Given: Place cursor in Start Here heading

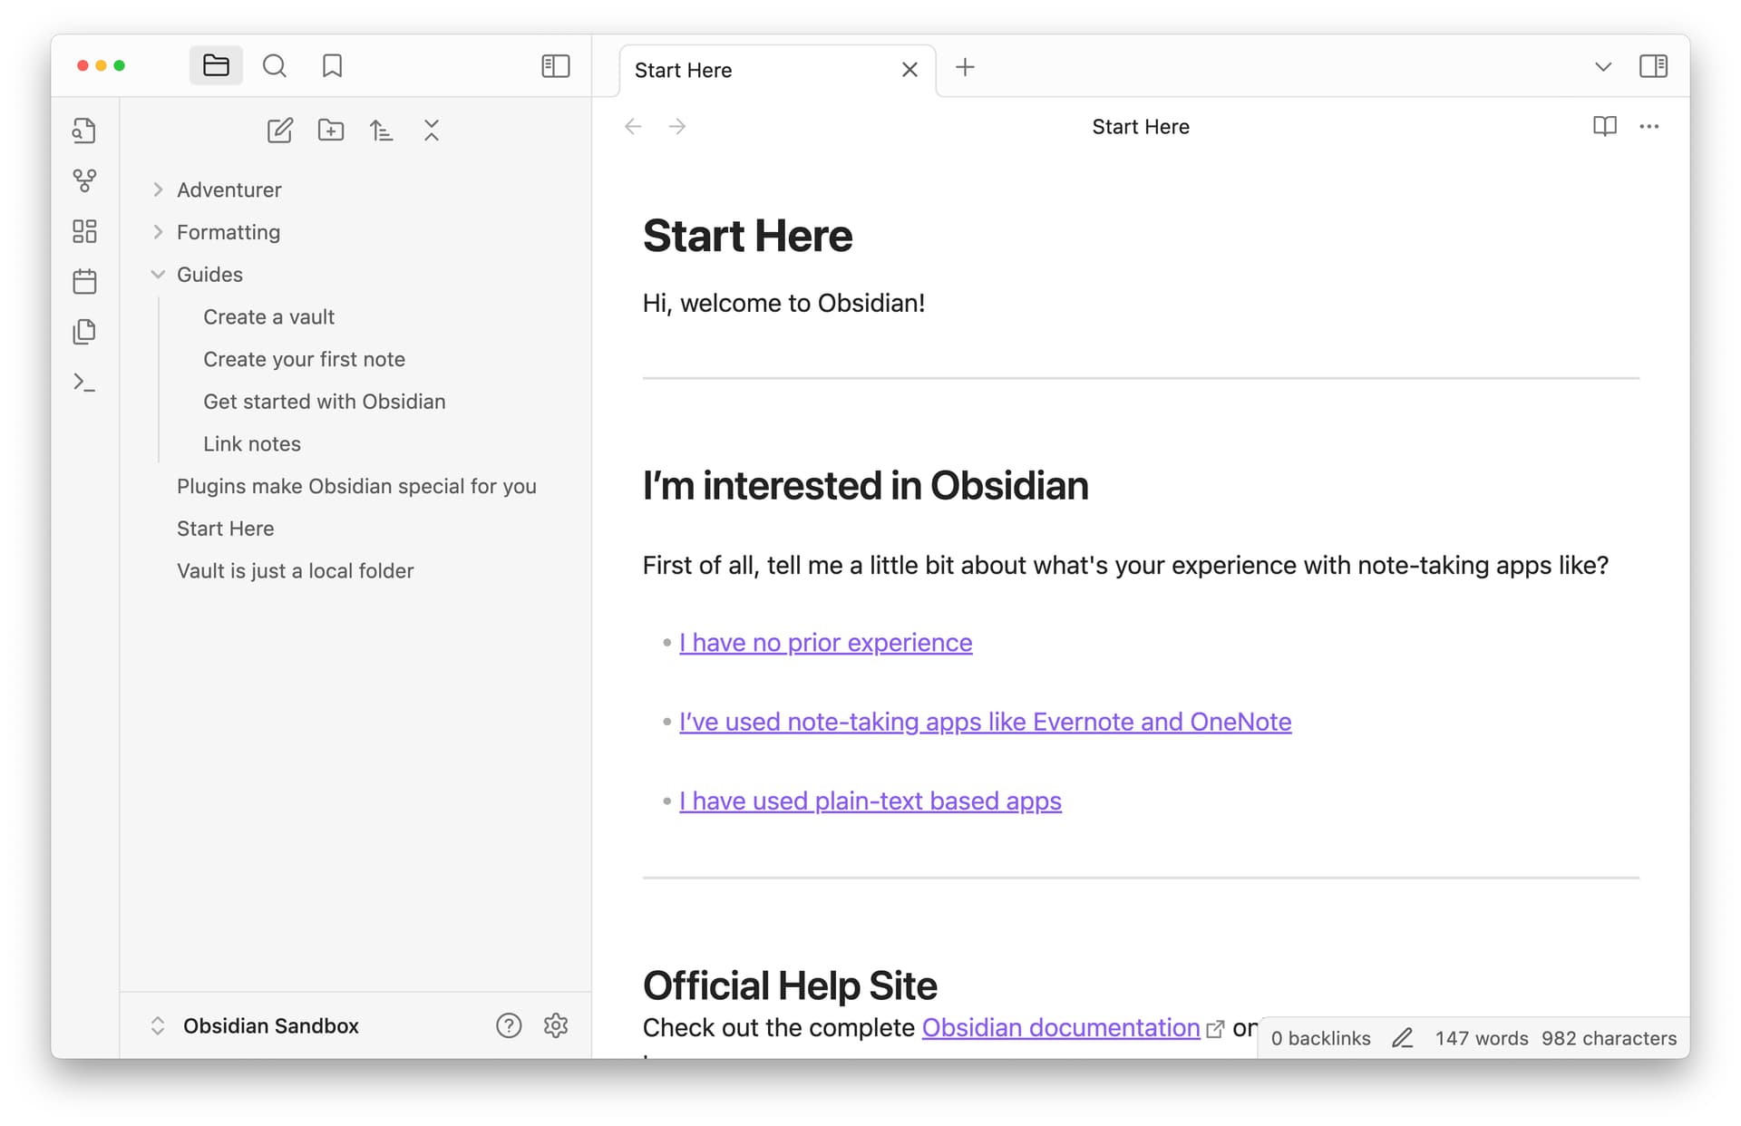Looking at the screenshot, I should (747, 237).
